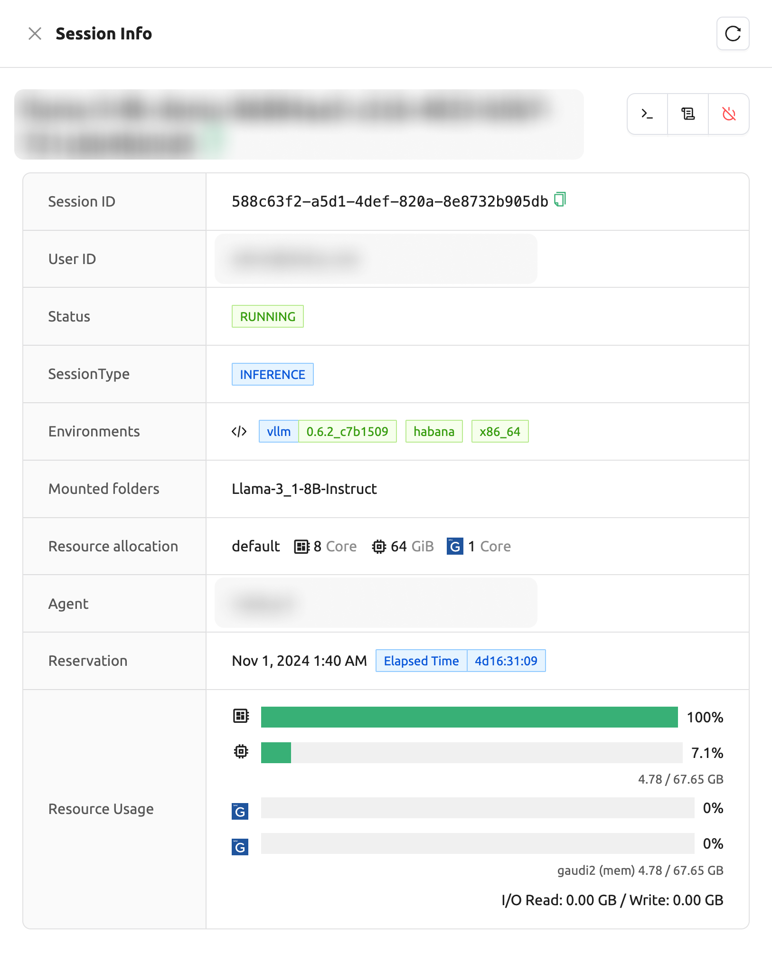
Task: Click the 7.1% memory usage bar
Action: point(471,753)
